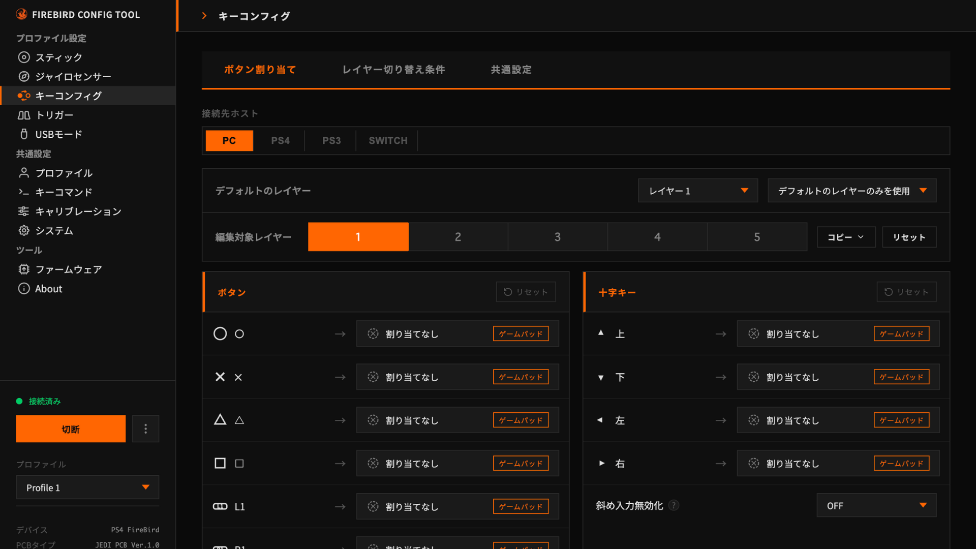Screen dimensions: 976x549
Task: Open the L1 assignment selector
Action: [457, 506]
